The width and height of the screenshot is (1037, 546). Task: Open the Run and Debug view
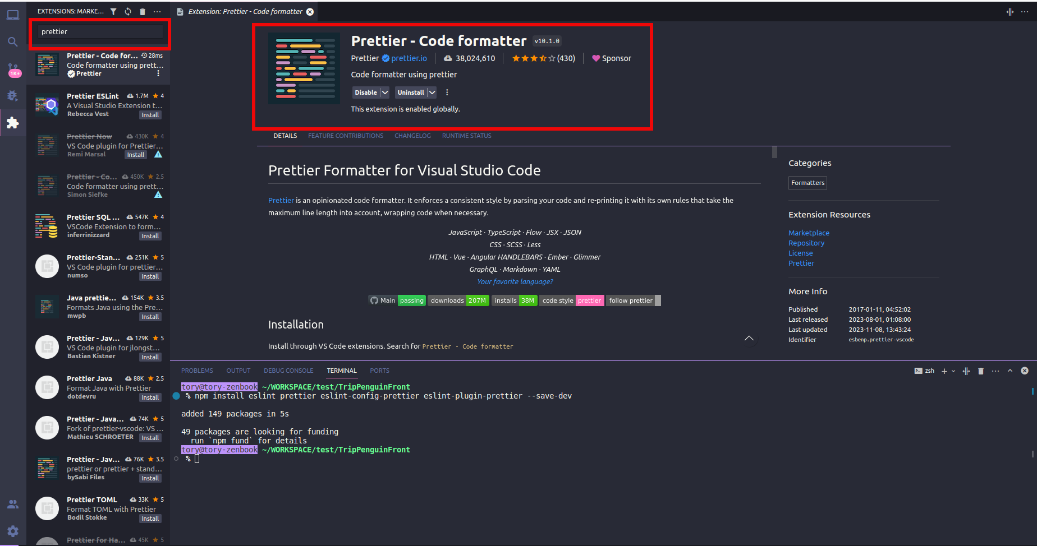[x=13, y=96]
